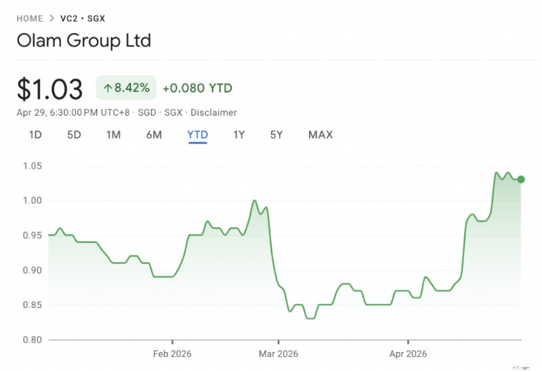
Task: Click the Olam Group Ltd heading
Action: tap(84, 41)
